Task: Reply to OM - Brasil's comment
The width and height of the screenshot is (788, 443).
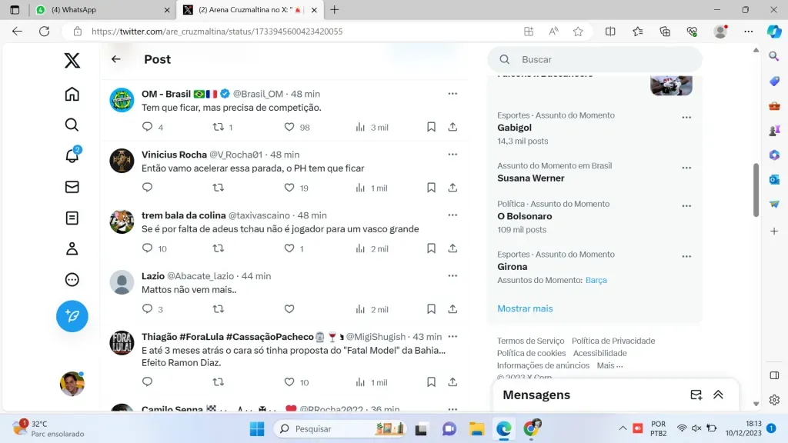Action: click(148, 127)
